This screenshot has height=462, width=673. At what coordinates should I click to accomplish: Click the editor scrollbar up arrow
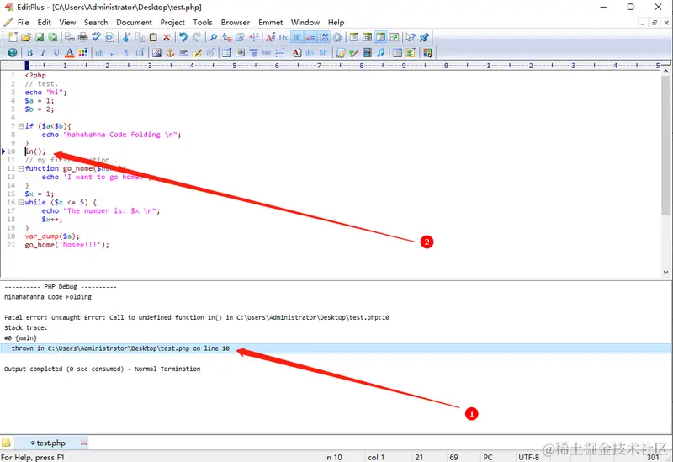click(665, 71)
